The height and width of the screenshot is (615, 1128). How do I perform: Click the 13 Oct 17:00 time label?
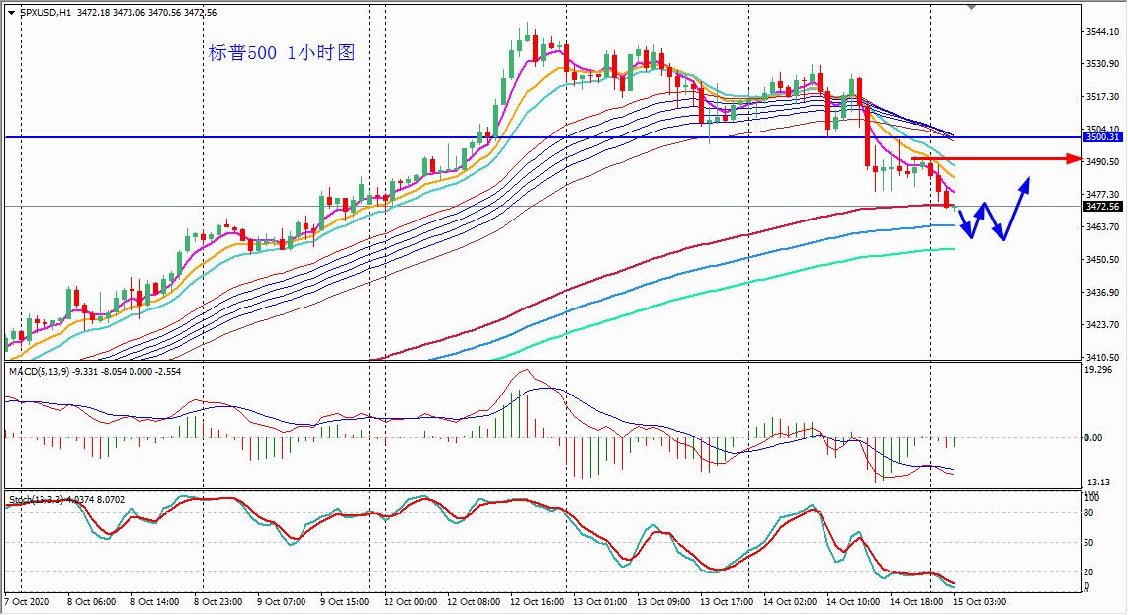(x=727, y=601)
